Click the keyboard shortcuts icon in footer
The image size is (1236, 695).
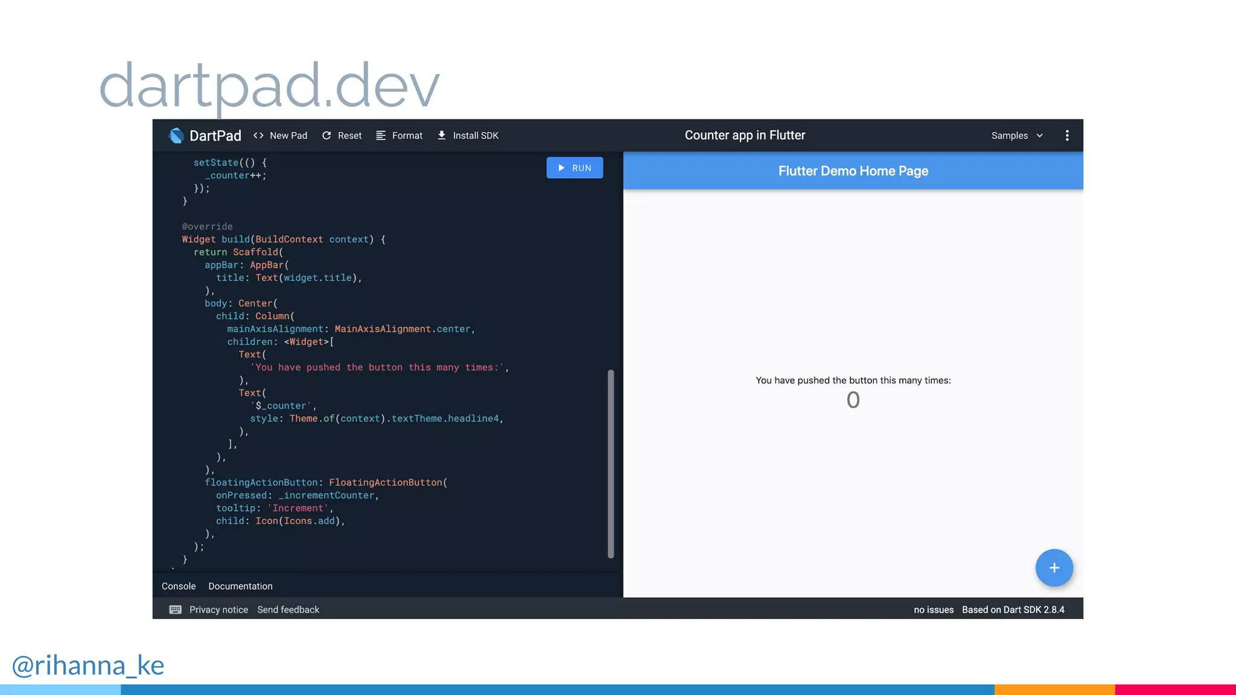tap(176, 610)
